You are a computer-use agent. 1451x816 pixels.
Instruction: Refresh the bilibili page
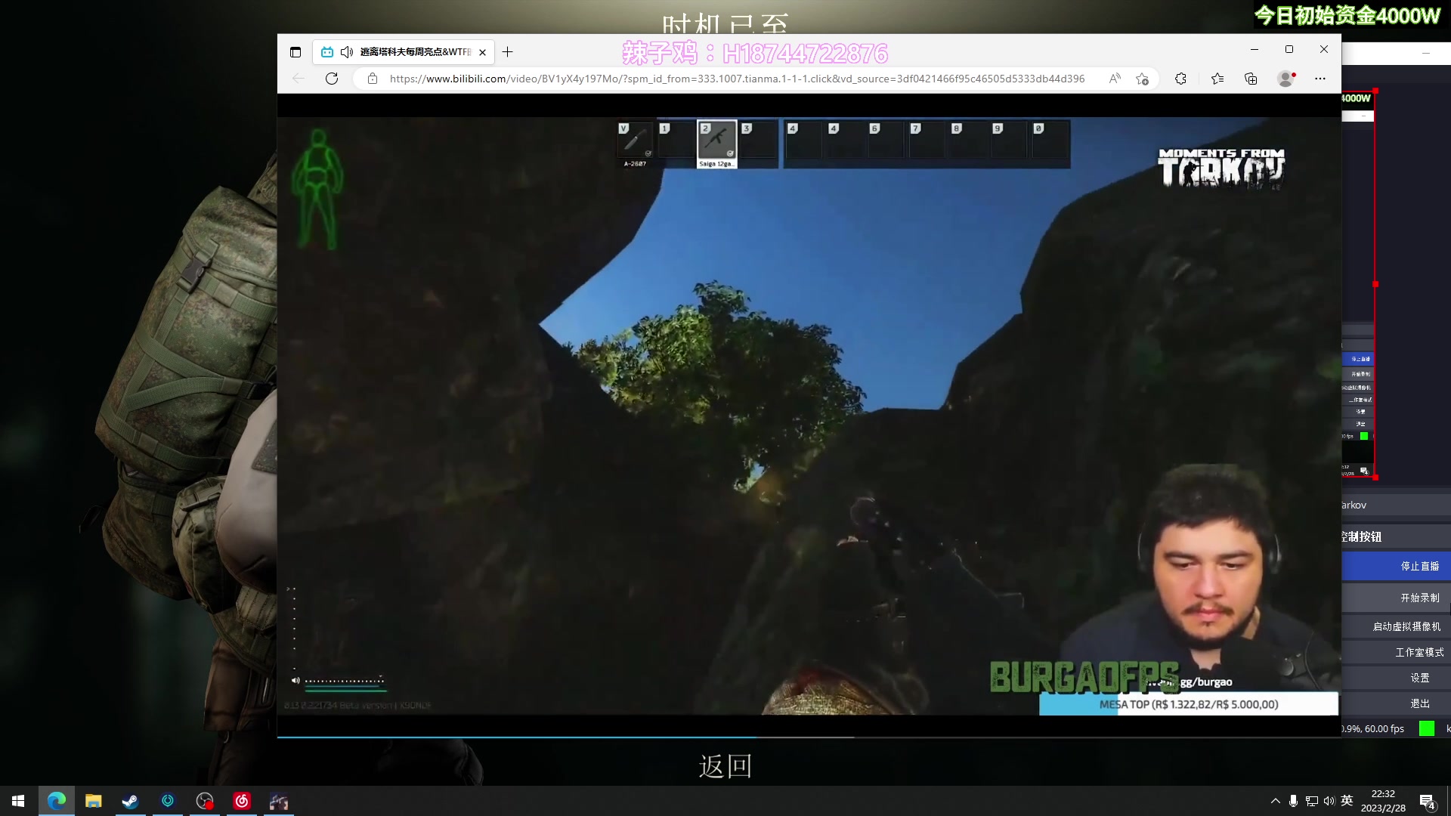click(x=332, y=79)
